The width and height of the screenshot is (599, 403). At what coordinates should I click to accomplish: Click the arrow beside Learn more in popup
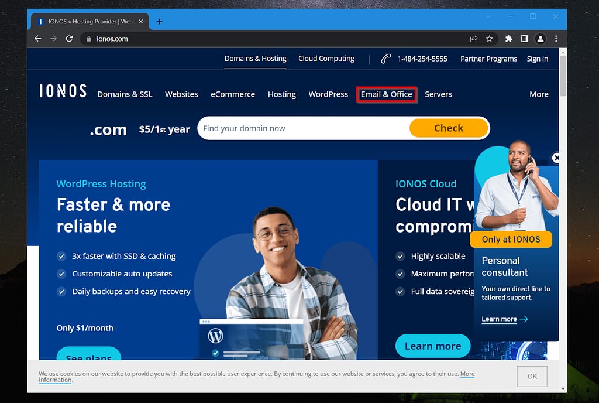click(x=524, y=319)
